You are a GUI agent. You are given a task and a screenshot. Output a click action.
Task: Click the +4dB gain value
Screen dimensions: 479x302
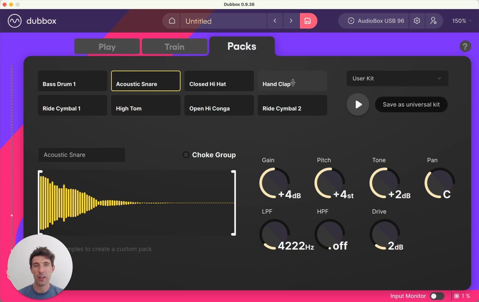[289, 194]
